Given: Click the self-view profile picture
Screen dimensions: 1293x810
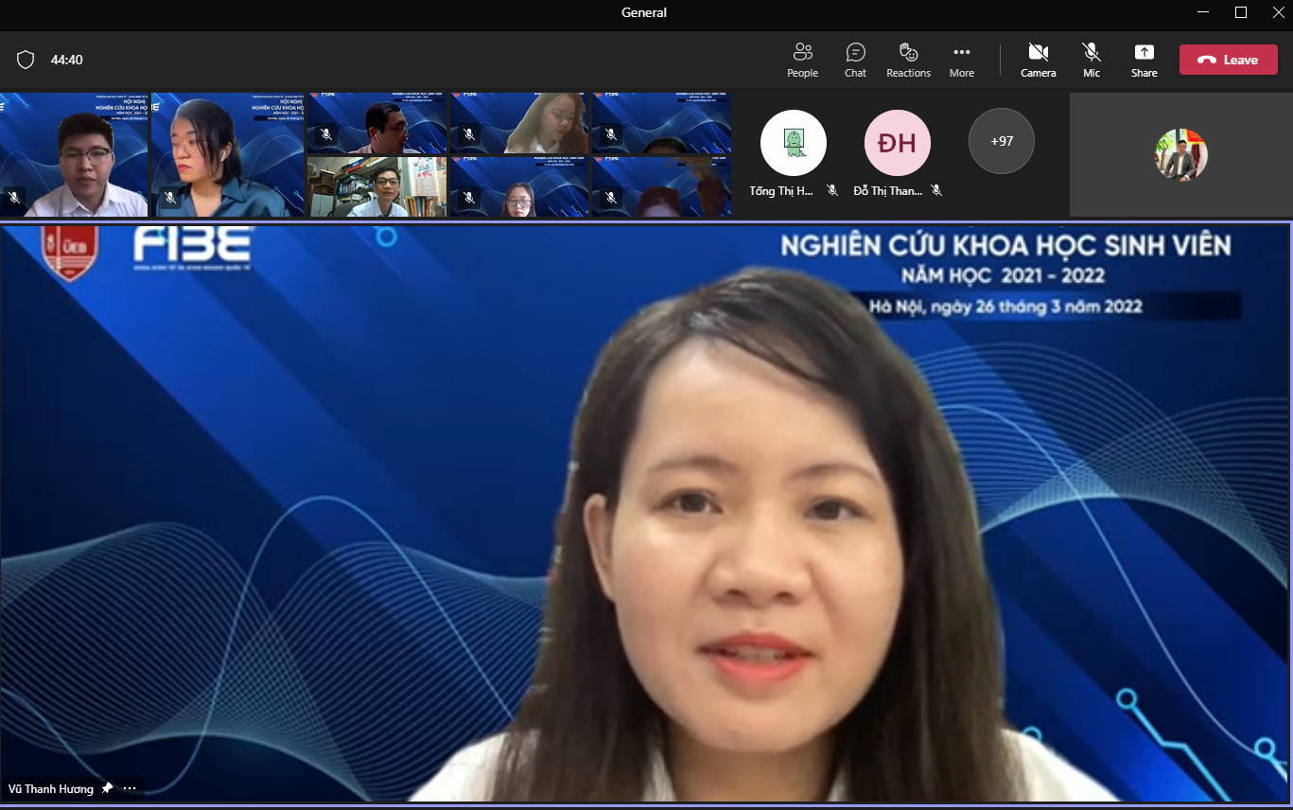Looking at the screenshot, I should pos(1180,155).
